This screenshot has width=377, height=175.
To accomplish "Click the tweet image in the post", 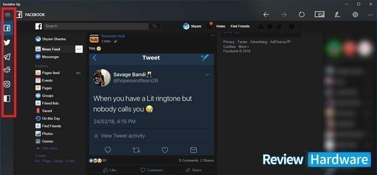I will point(151,104).
